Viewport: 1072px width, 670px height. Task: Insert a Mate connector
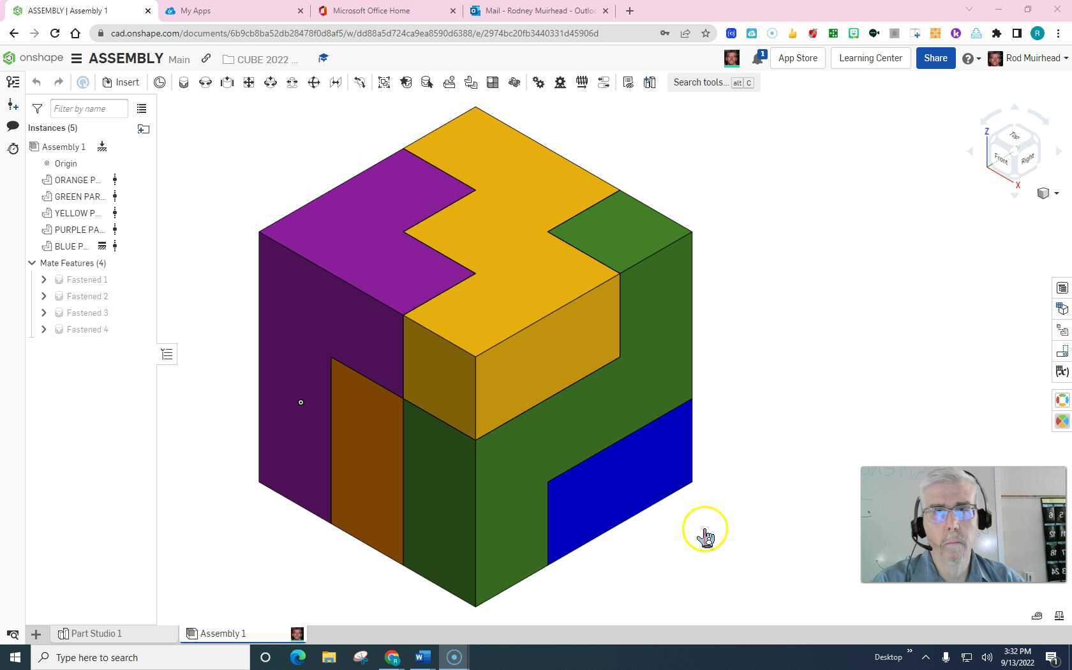406,82
